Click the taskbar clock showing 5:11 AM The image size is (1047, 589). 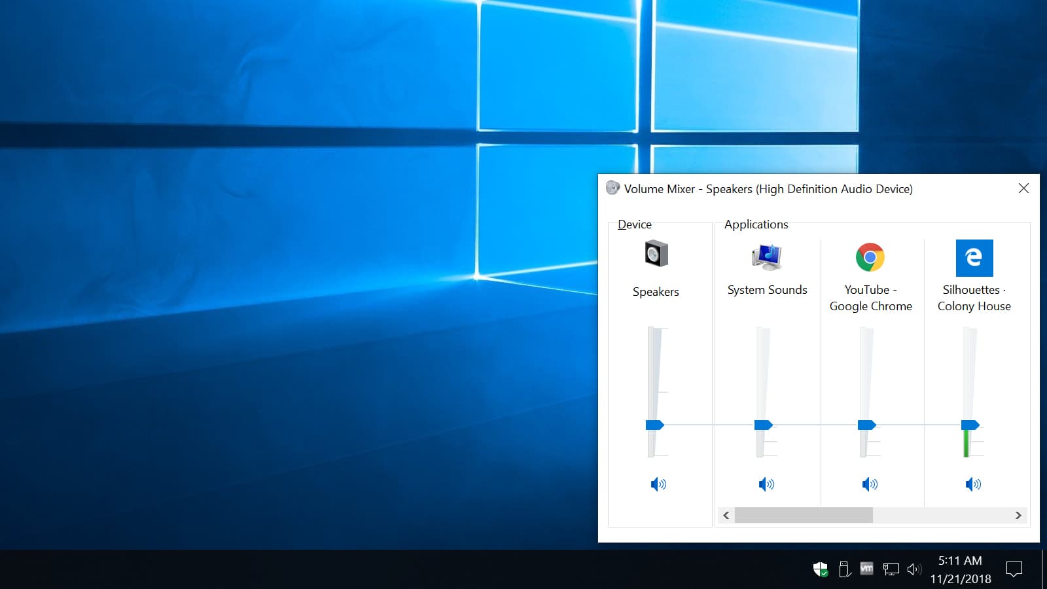point(960,569)
